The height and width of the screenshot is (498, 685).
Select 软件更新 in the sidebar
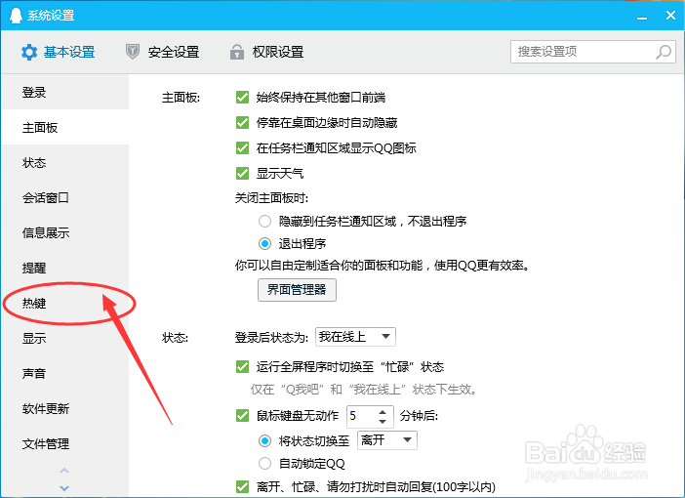65,408
